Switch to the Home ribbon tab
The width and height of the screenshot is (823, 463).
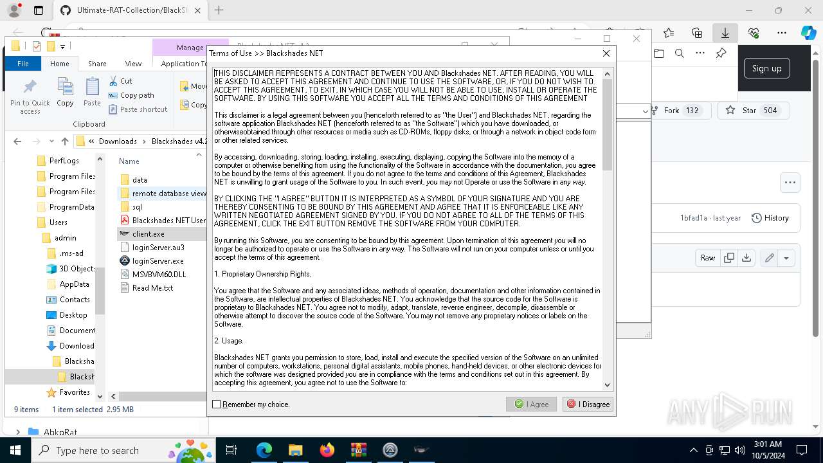tap(60, 64)
